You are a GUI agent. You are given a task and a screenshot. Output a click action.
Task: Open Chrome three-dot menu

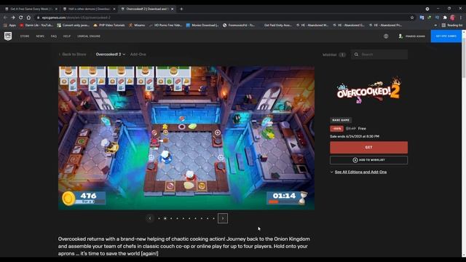[460, 17]
